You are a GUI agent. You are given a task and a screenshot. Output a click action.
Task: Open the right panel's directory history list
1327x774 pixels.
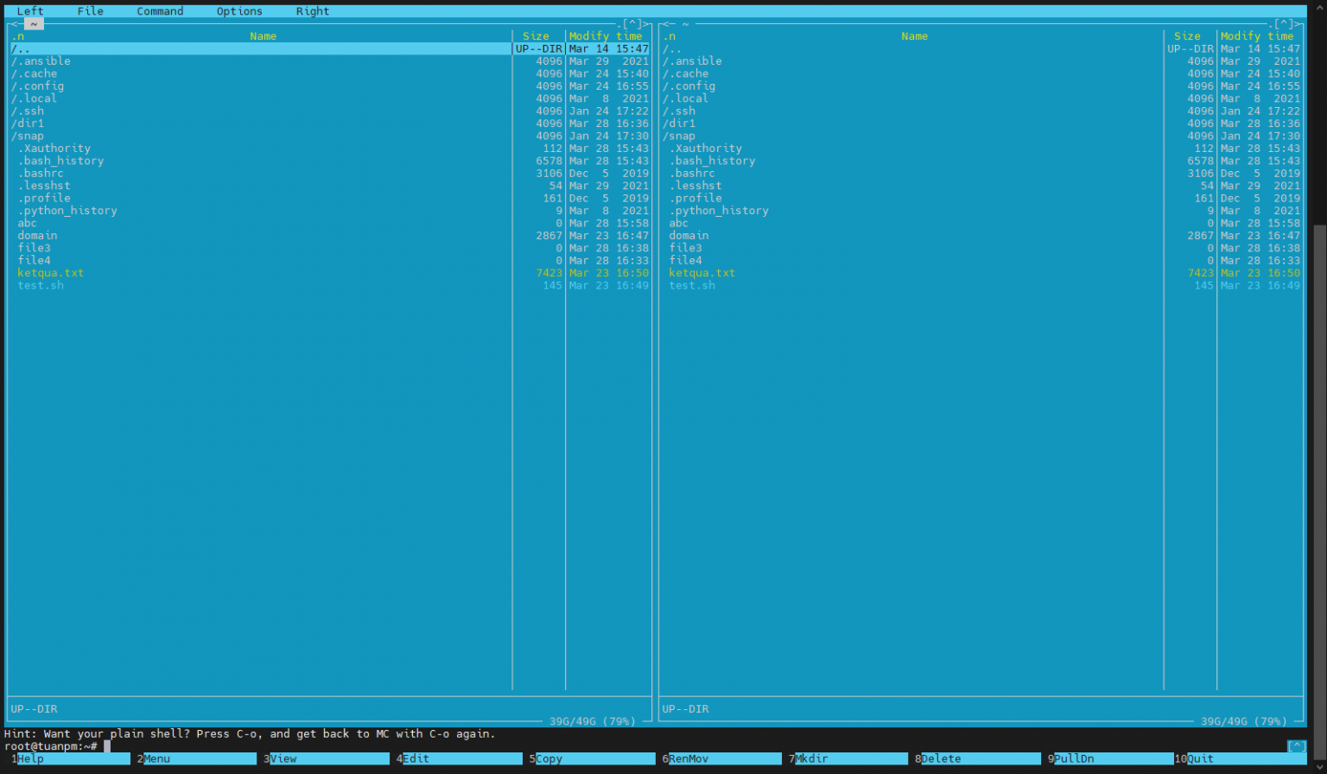(x=1285, y=24)
